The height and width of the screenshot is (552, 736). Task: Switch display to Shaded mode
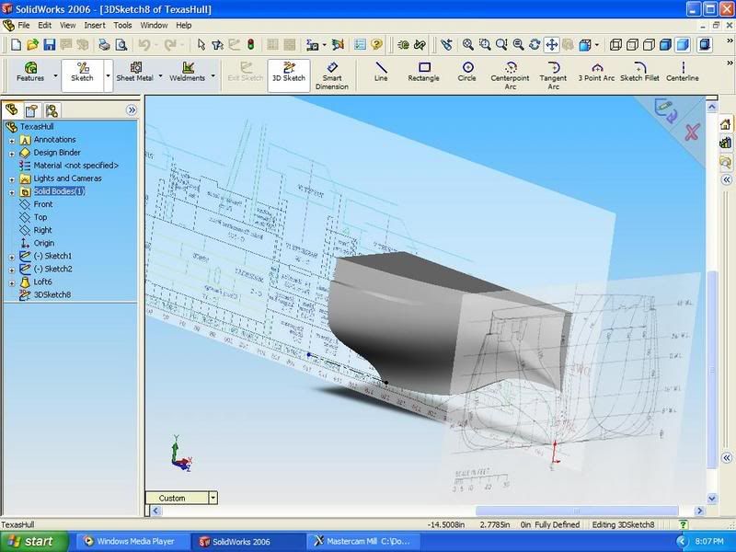[683, 45]
